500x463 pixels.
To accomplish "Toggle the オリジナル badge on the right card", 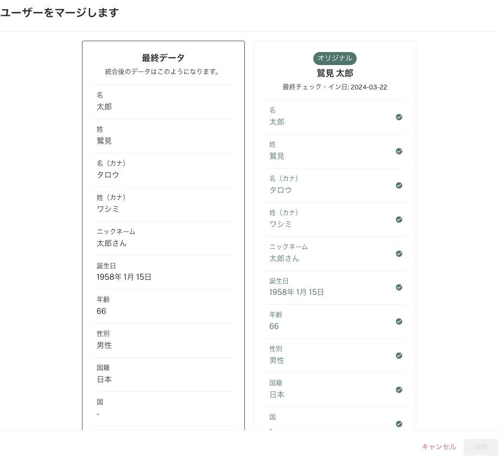I will click(x=334, y=59).
